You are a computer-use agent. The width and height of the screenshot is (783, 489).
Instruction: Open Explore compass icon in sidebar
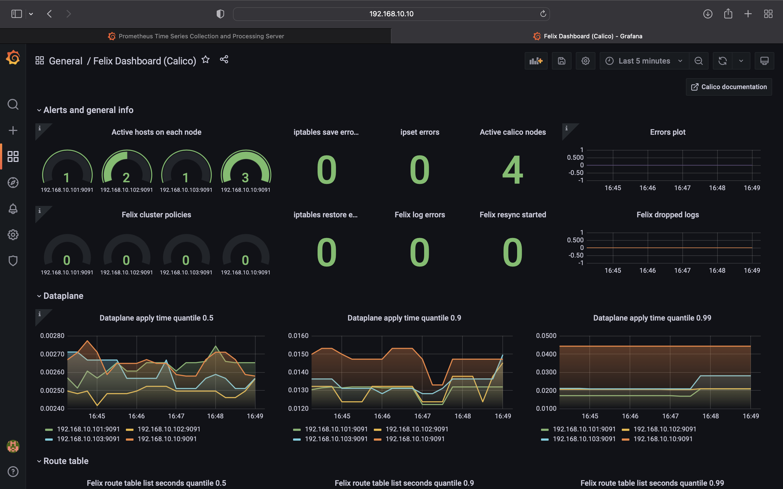13,183
